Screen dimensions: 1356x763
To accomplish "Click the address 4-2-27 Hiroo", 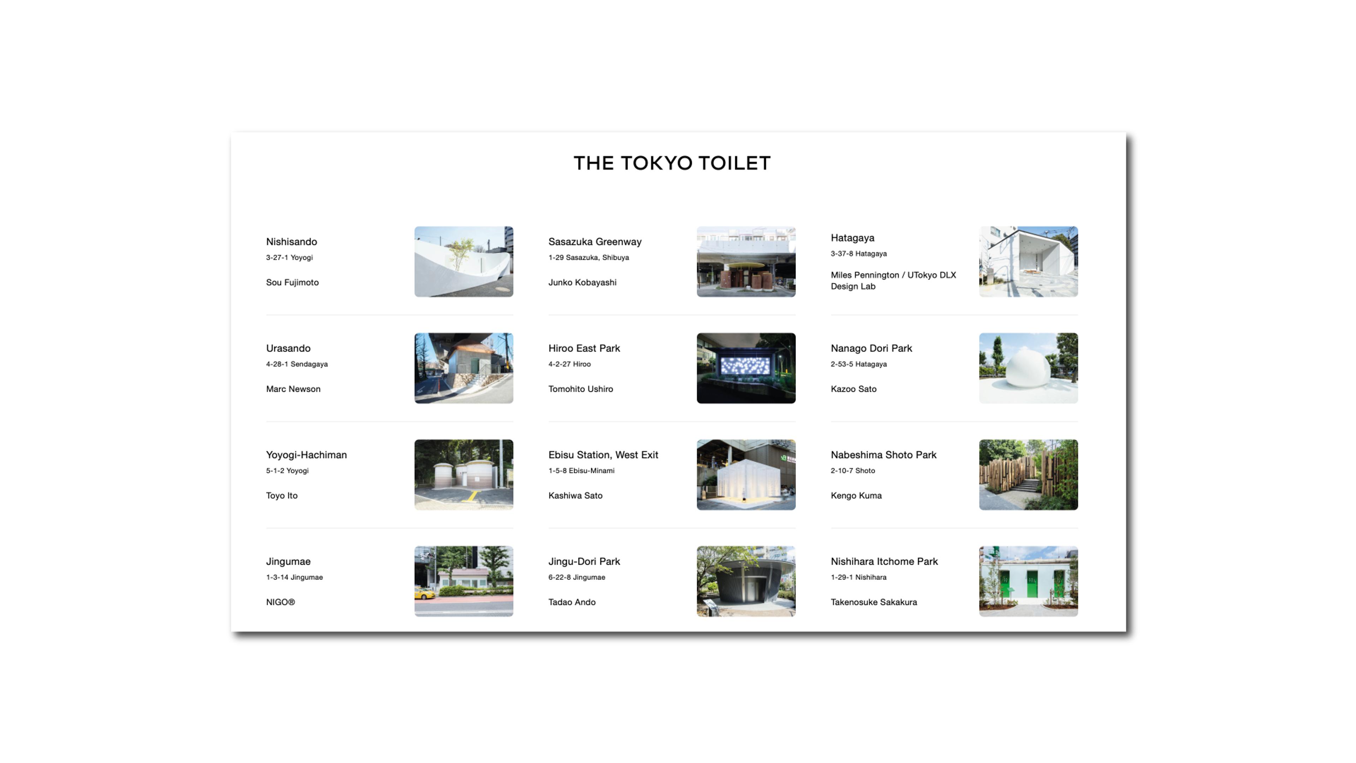I will click(570, 364).
